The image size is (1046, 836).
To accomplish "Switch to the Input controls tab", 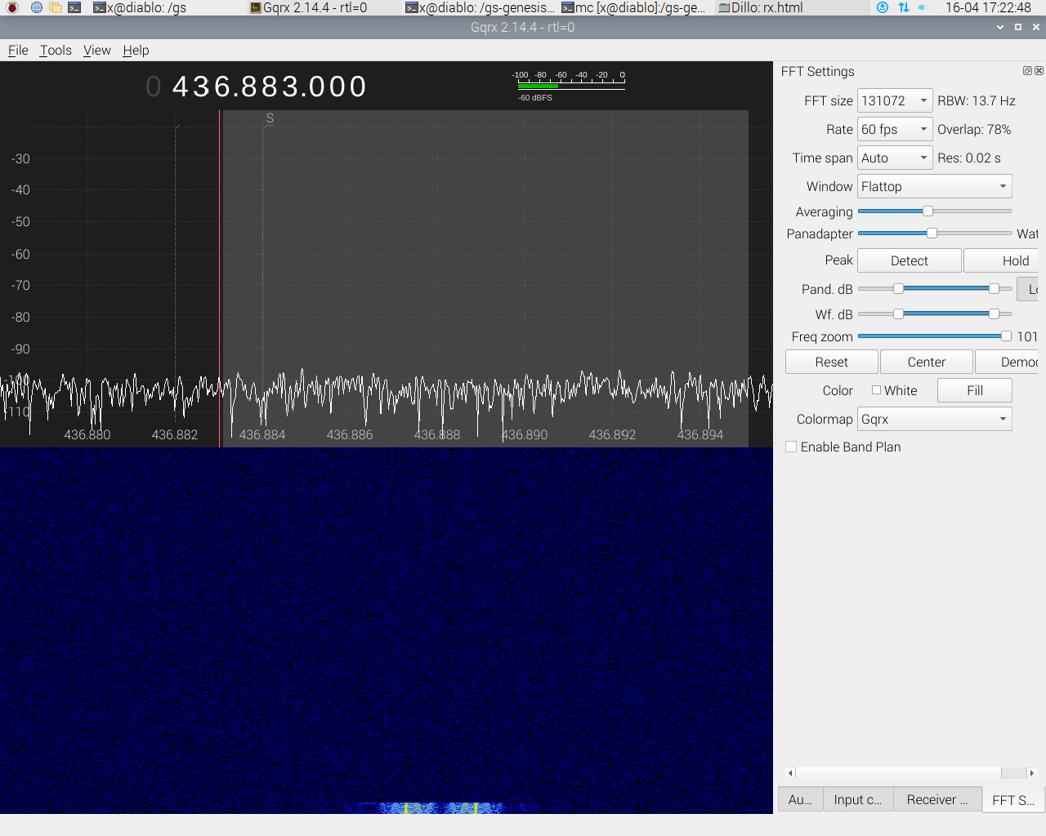I will pos(857,800).
